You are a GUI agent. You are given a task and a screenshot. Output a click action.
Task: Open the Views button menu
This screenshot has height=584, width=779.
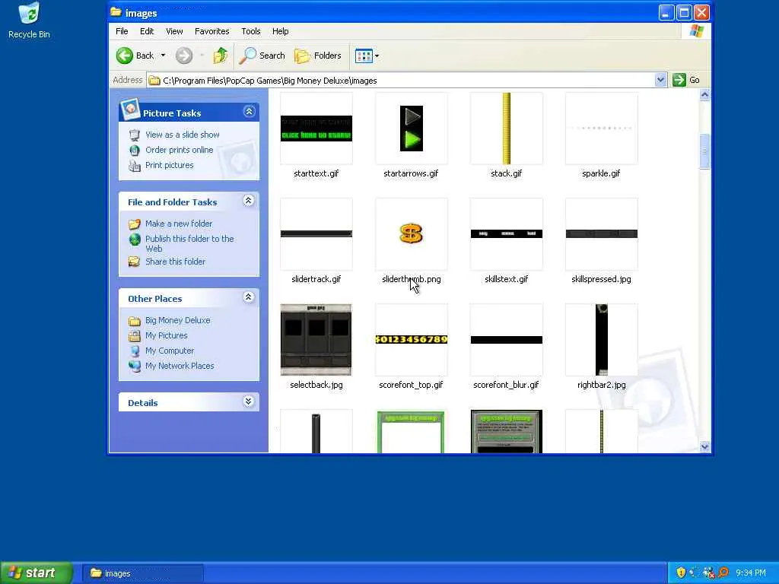[367, 56]
